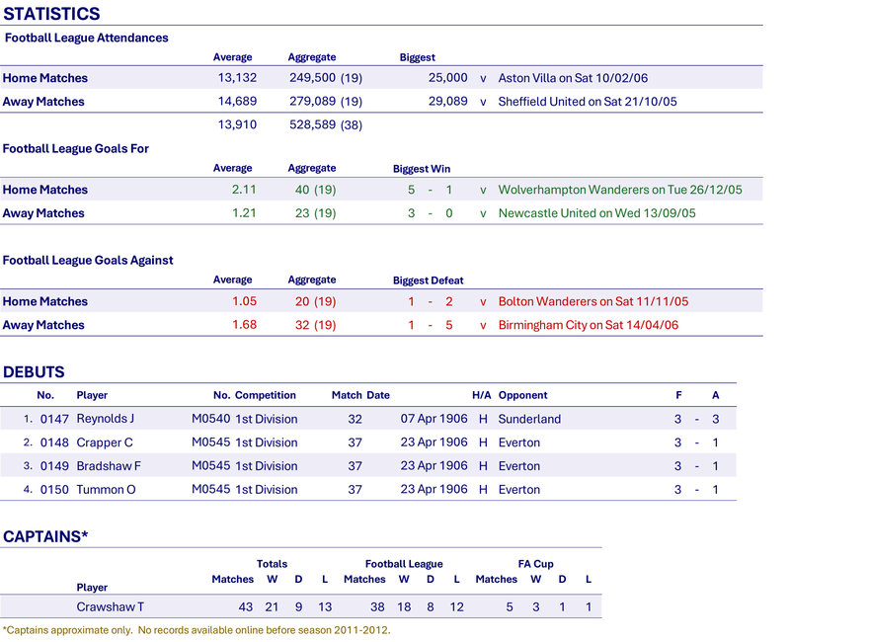Screen dimensions: 869x642
Task: Click Totals group header in Captains
Action: pos(272,564)
